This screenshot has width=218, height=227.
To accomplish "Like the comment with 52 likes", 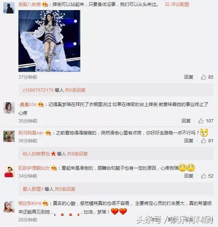I will point(203,176).
